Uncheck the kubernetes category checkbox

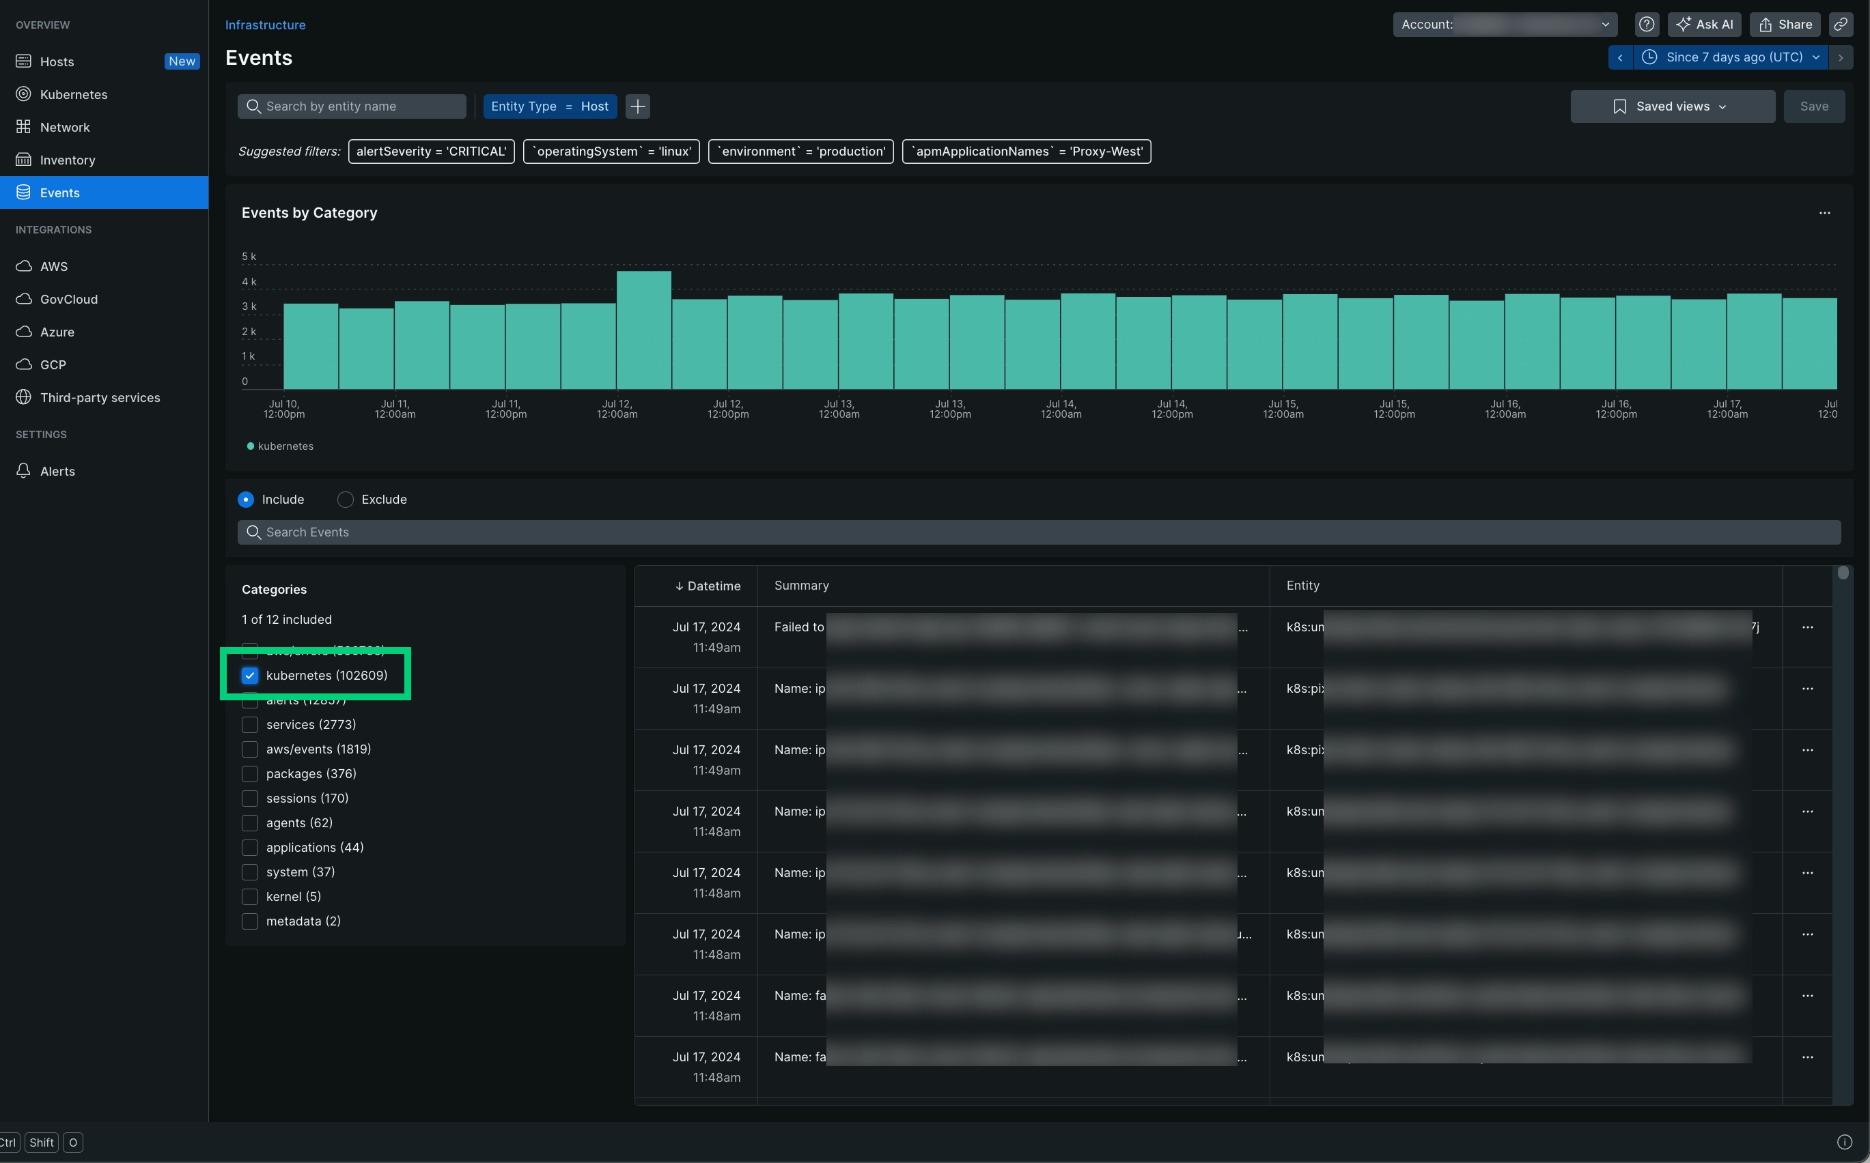coord(250,675)
